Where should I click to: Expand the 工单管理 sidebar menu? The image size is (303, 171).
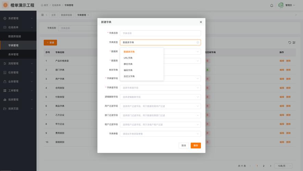pos(32,91)
